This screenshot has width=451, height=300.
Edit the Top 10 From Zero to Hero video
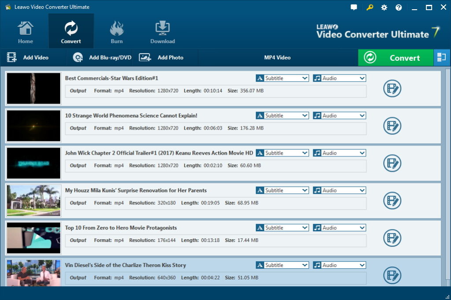point(392,238)
